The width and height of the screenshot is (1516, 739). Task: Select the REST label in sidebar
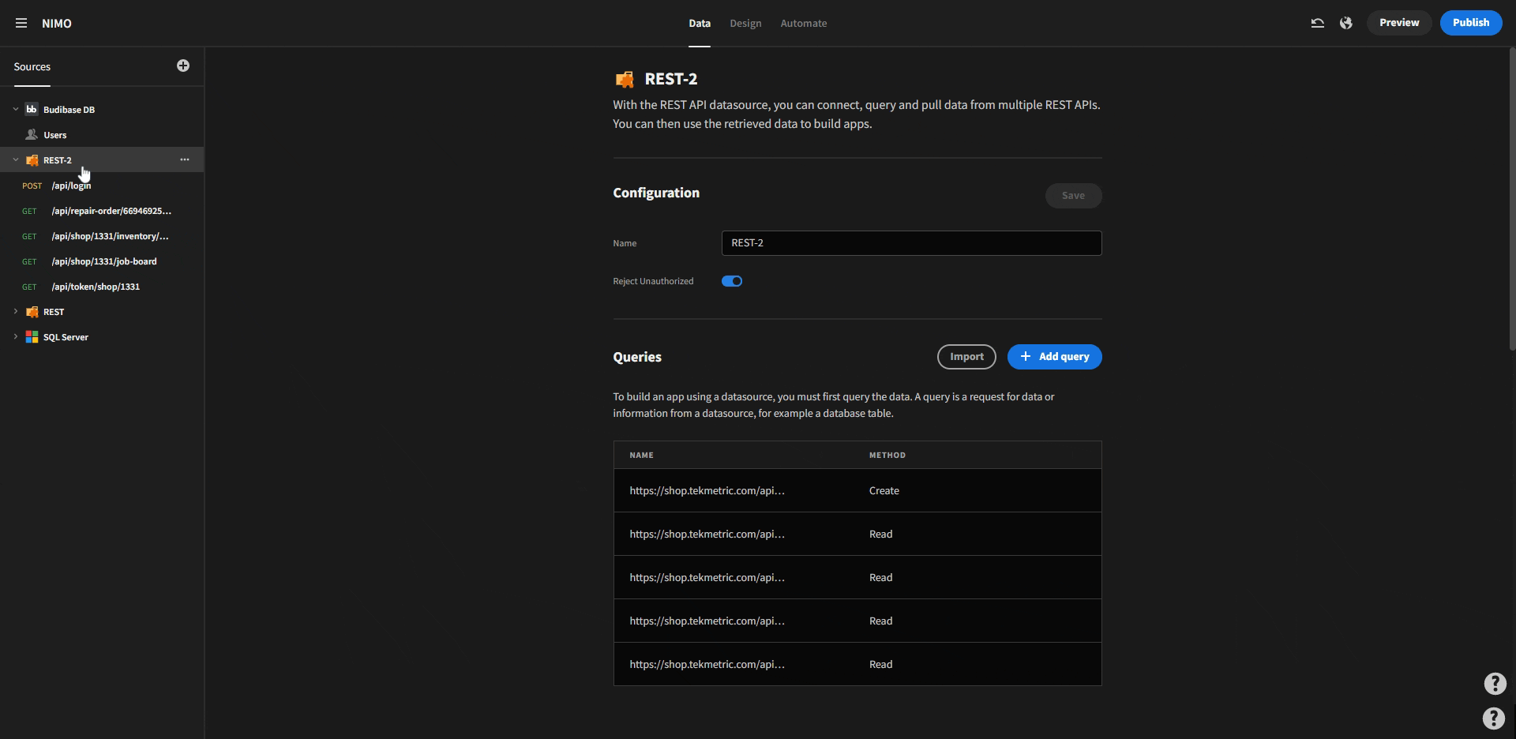pyautogui.click(x=54, y=312)
